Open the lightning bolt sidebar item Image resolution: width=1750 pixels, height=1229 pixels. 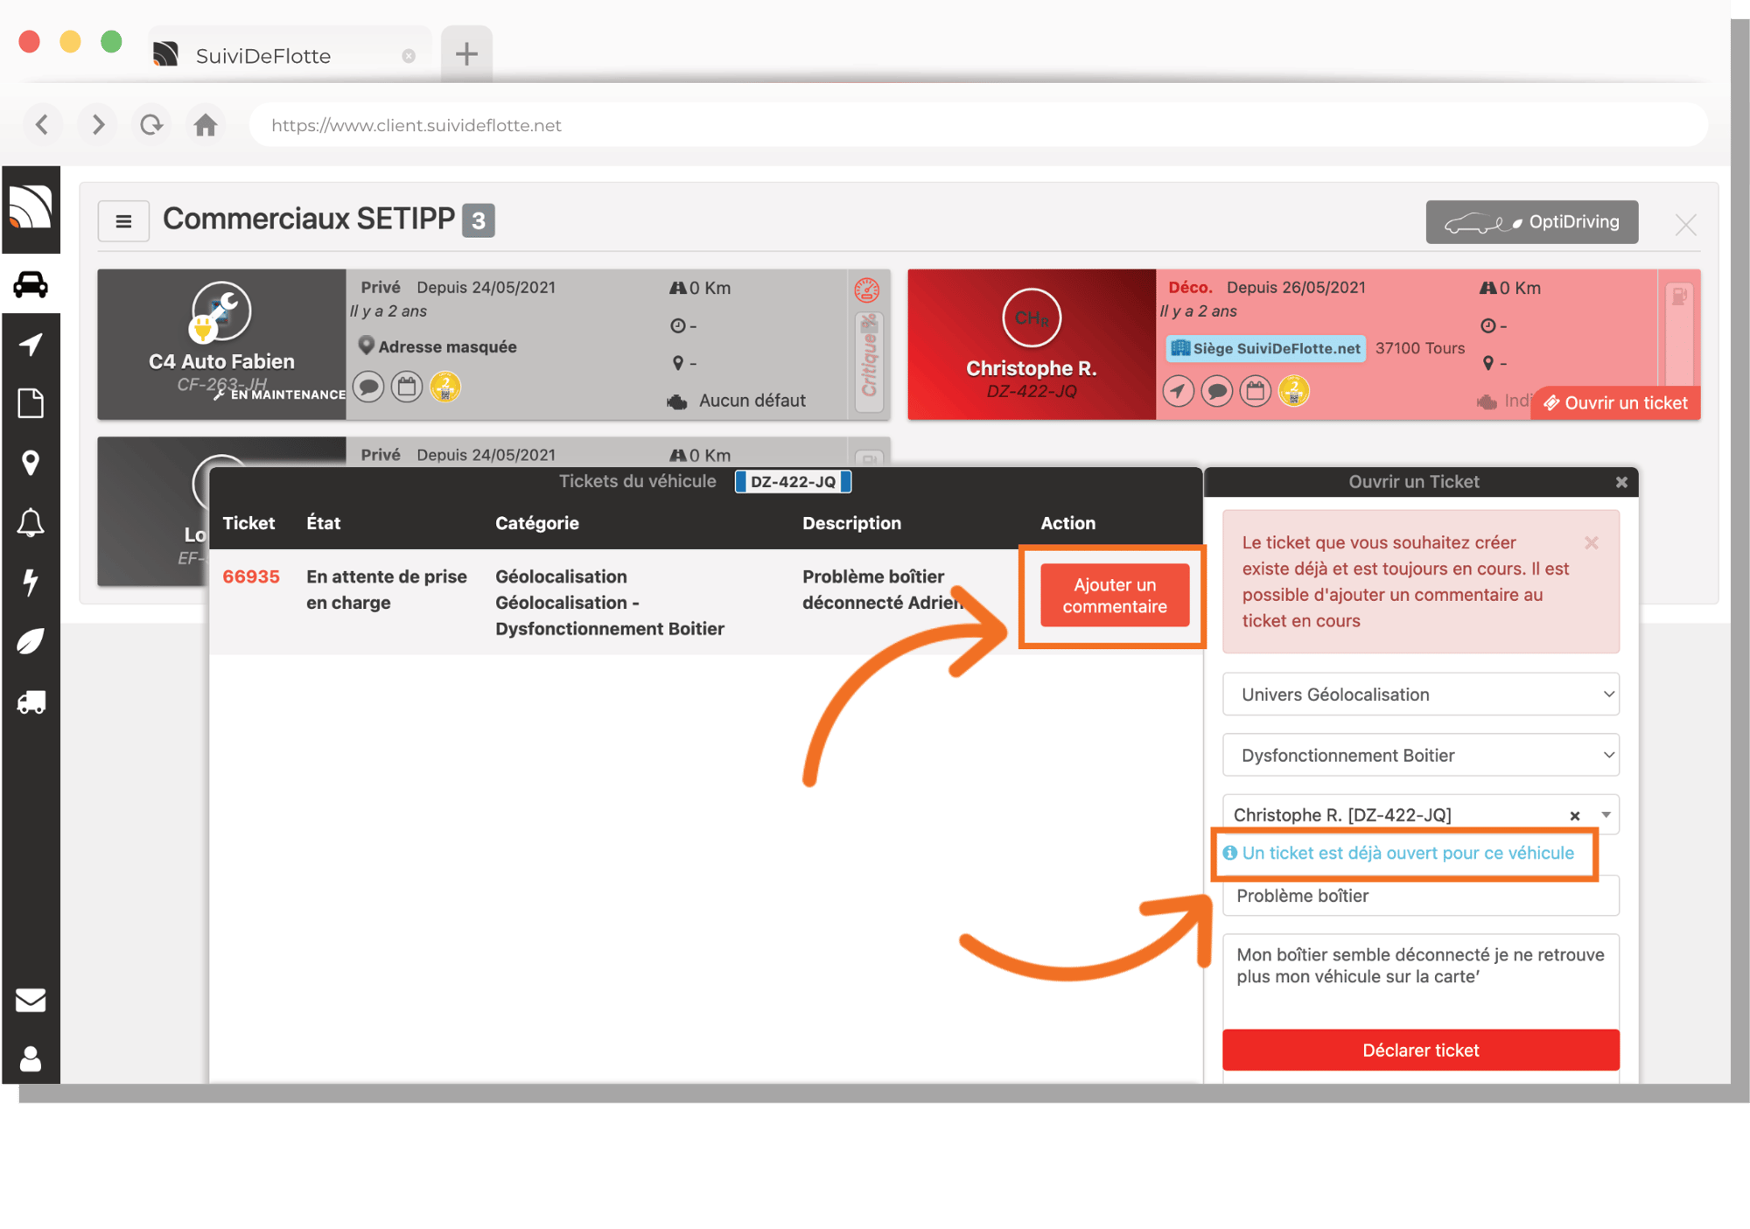(x=31, y=582)
